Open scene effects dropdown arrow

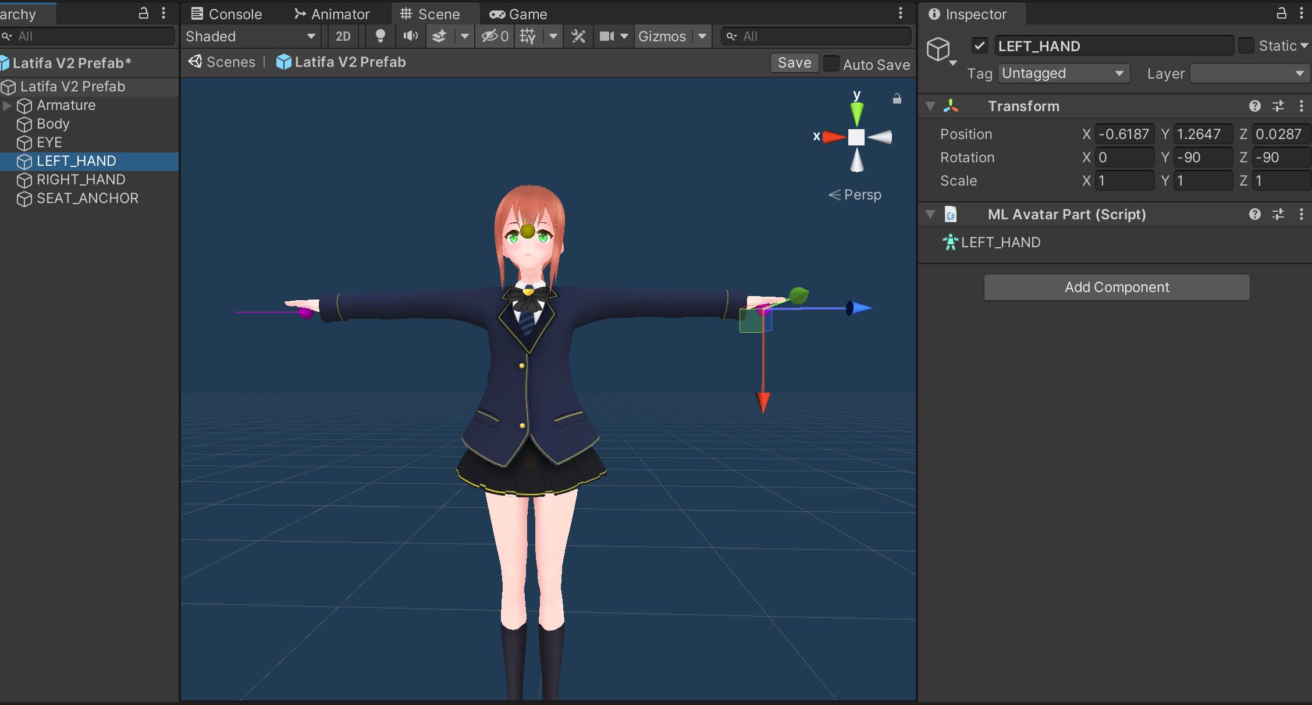464,36
